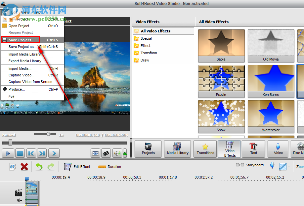The height and width of the screenshot is (206, 304).
Task: Toggle the video track audio mute icon
Action: click(x=19, y=200)
